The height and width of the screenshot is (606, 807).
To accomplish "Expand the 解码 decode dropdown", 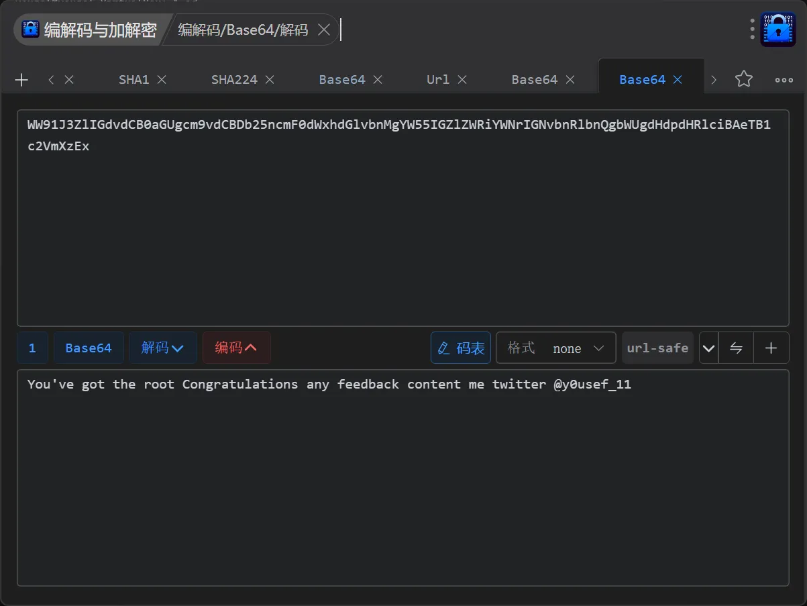I will (x=162, y=348).
